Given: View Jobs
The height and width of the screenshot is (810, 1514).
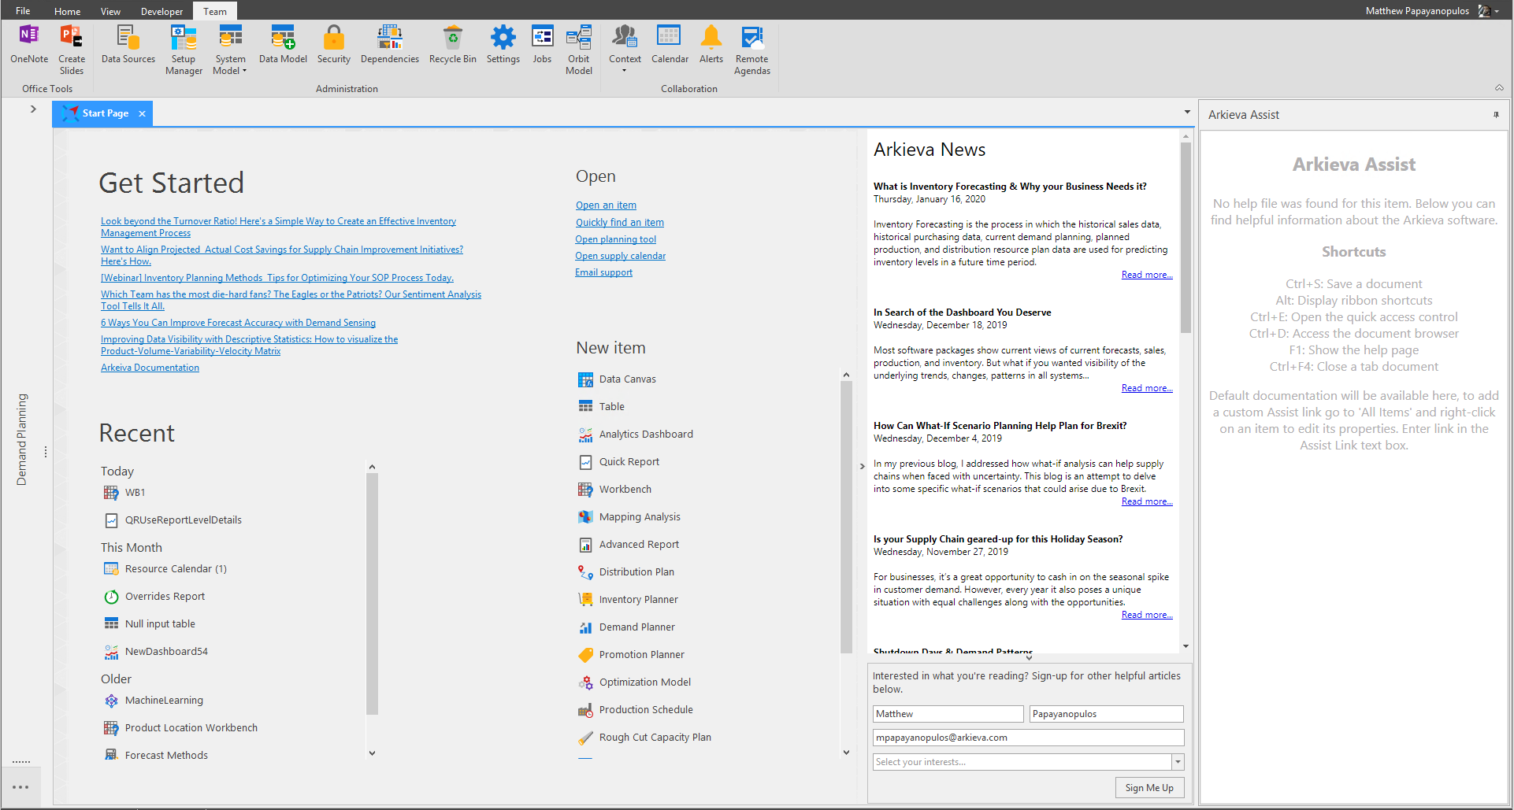Looking at the screenshot, I should coord(543,44).
